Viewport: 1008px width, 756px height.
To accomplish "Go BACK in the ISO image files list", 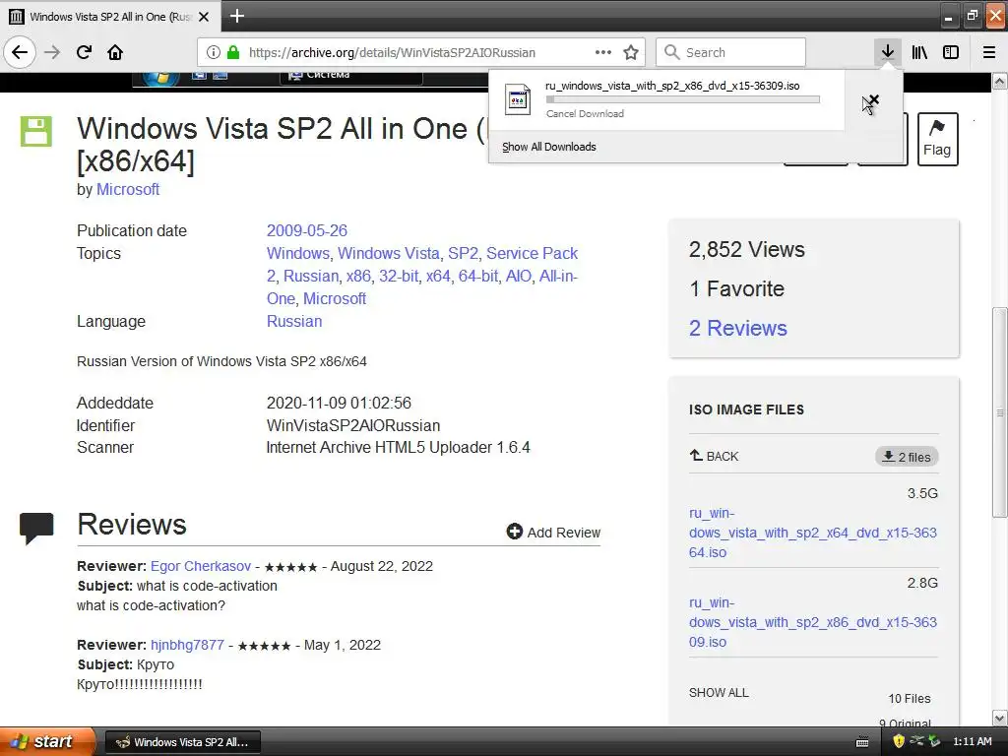I will click(715, 457).
